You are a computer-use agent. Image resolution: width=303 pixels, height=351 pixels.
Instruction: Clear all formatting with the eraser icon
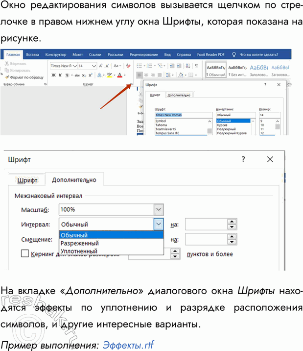(x=128, y=66)
